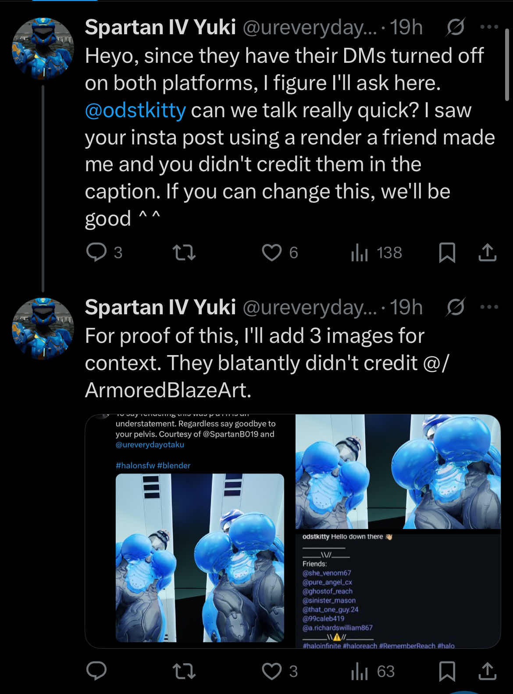Screen dimensions: 513x694
Task: Reply to the first tweet about odstkitty
Action: tap(96, 252)
